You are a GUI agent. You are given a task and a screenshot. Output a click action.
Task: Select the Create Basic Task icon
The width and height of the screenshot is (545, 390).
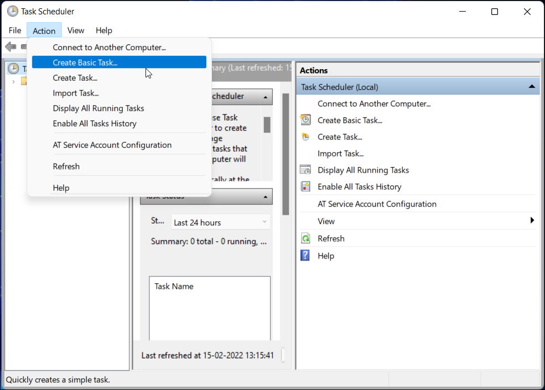coord(305,119)
